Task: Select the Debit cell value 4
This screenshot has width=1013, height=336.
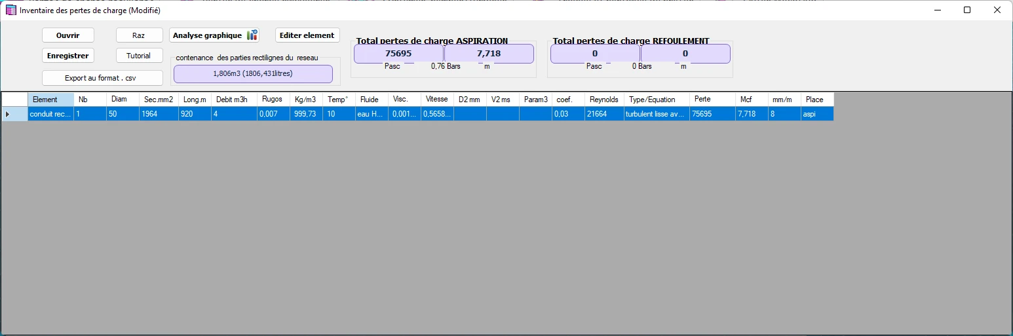Action: point(234,114)
